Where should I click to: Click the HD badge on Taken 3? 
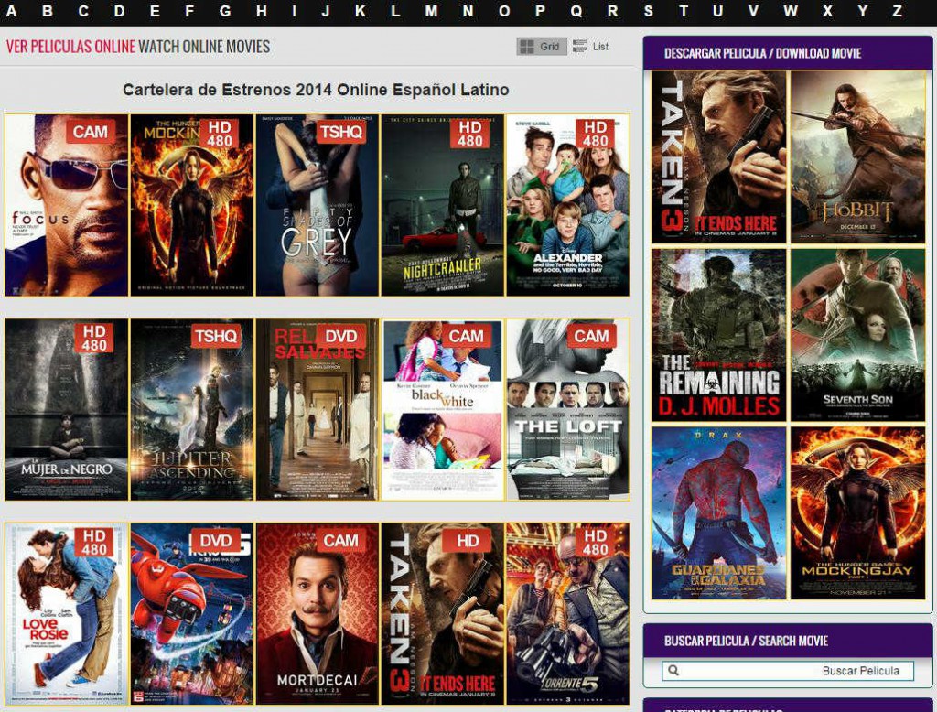(468, 541)
